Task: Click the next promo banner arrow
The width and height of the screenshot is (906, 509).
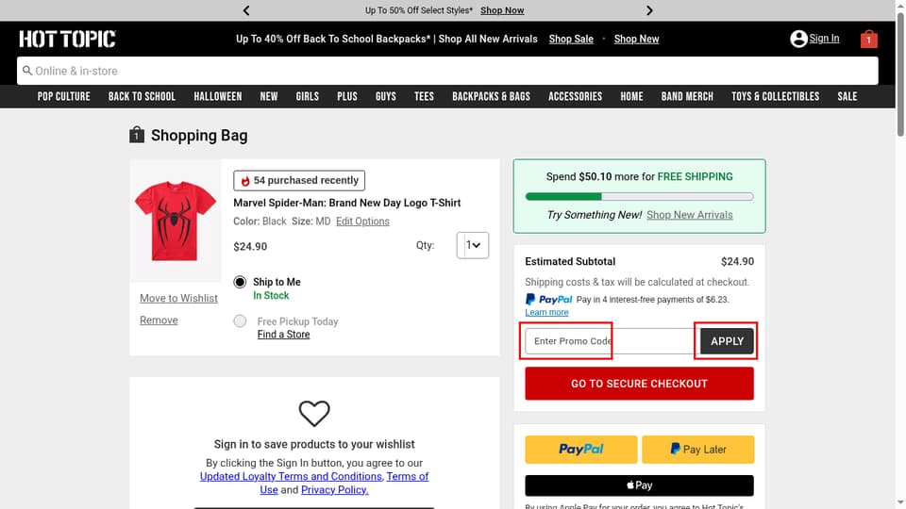Action: click(649, 10)
